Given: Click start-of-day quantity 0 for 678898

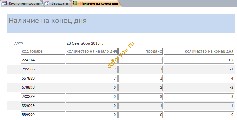Looking at the screenshot, I should (x=92, y=87).
